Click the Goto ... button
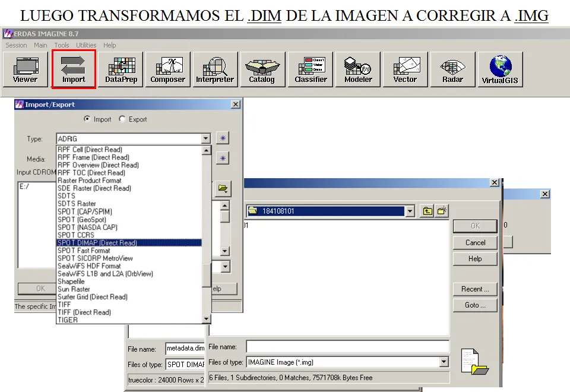This screenshot has width=570, height=392. click(x=475, y=305)
